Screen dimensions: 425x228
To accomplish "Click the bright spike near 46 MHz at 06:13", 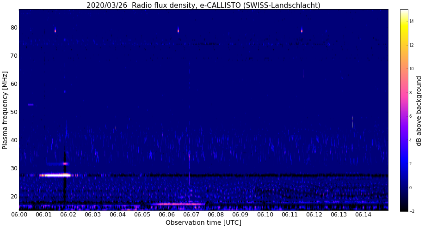I will tap(352, 122).
